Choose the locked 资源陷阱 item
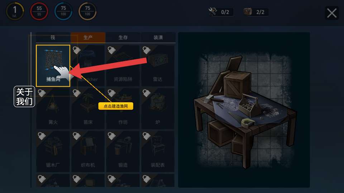344x193 pixels. click(123, 66)
